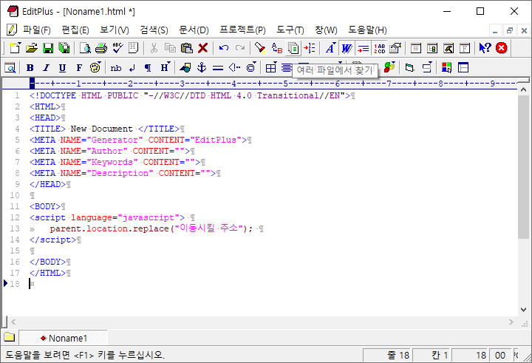Open a file with the folder icon
This screenshot has width=532, height=363.
point(32,48)
